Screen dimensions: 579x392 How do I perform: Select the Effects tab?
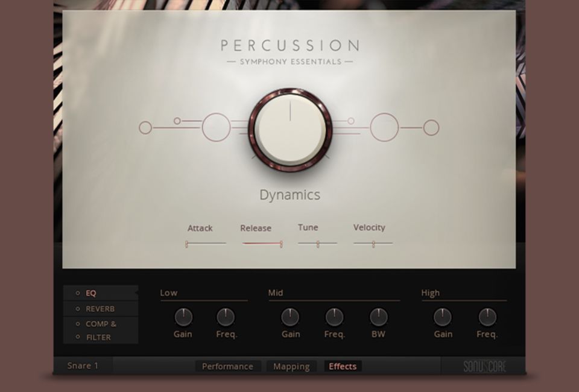point(343,366)
